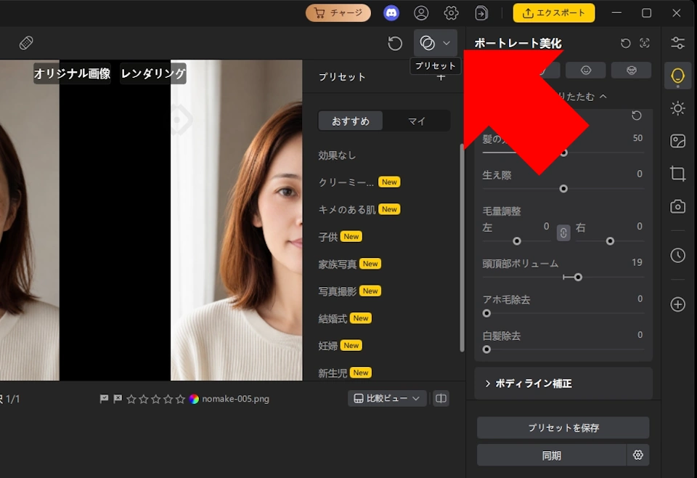
Task: Expand the ボディライン補正 section
Action: 563,384
